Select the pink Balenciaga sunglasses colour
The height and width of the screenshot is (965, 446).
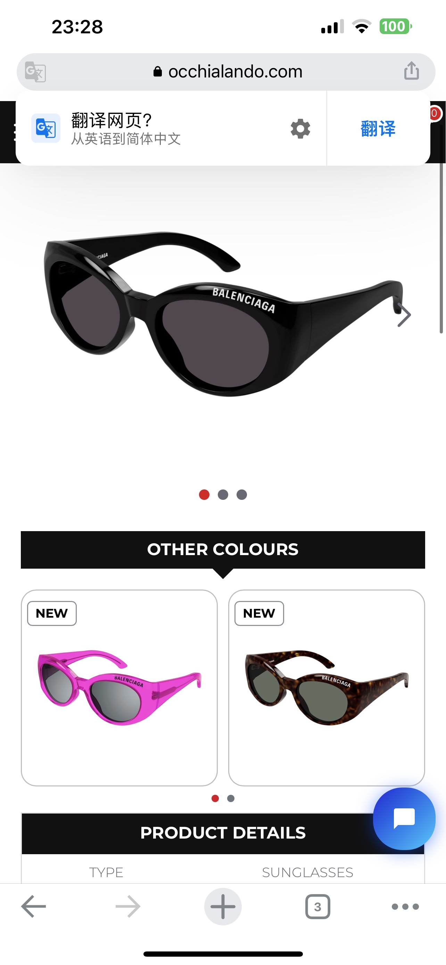(119, 687)
